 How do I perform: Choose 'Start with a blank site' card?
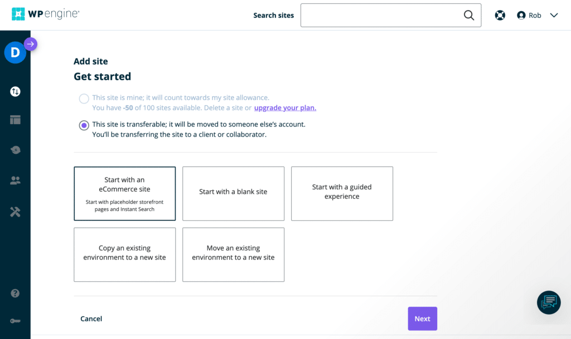tap(233, 194)
